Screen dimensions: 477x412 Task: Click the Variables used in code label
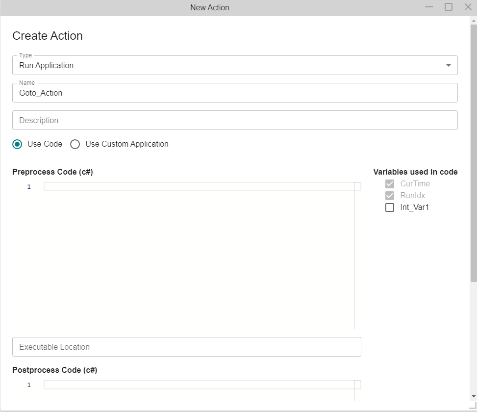coord(415,172)
